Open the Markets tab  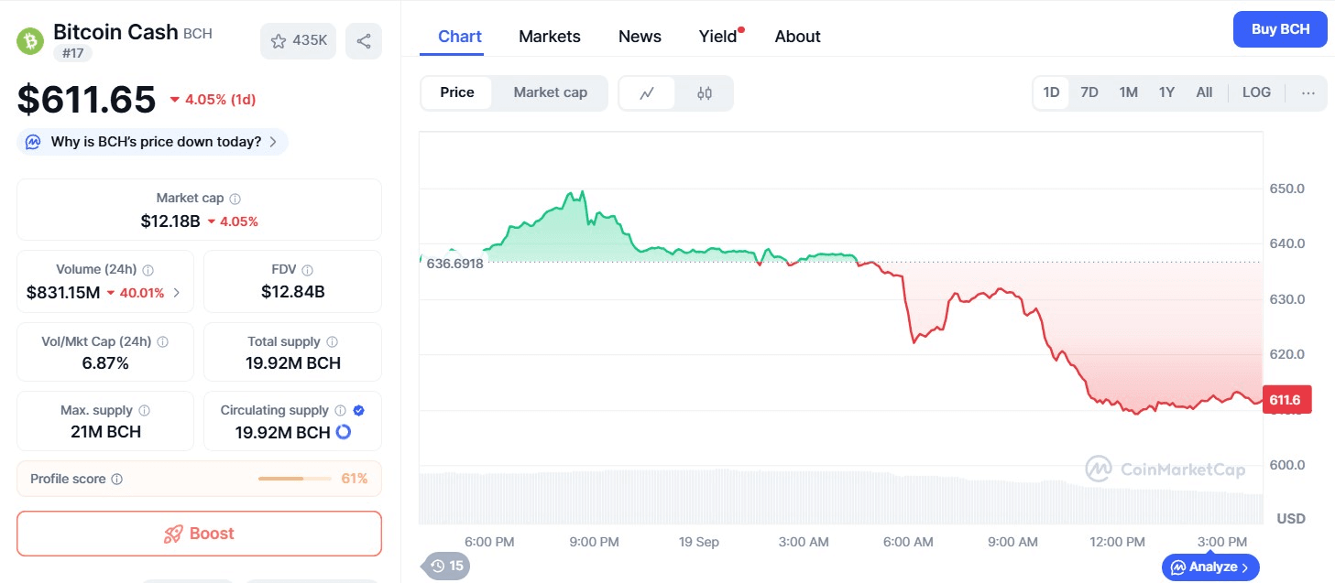[549, 37]
